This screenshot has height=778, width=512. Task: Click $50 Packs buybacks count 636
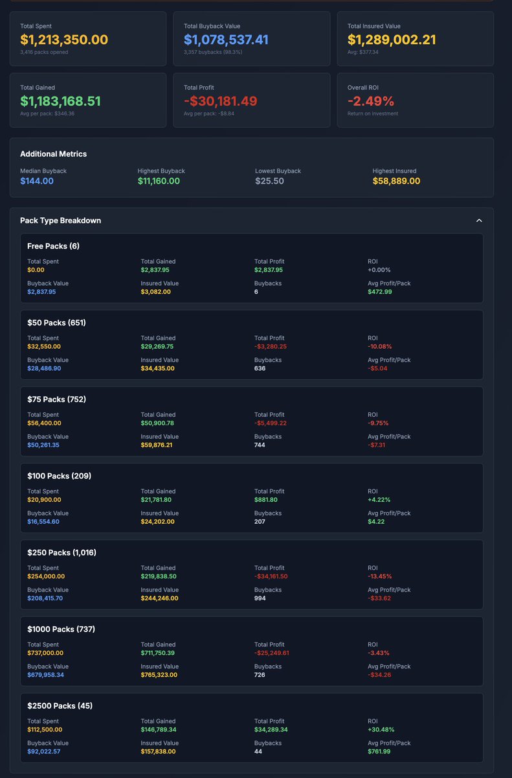tap(260, 368)
